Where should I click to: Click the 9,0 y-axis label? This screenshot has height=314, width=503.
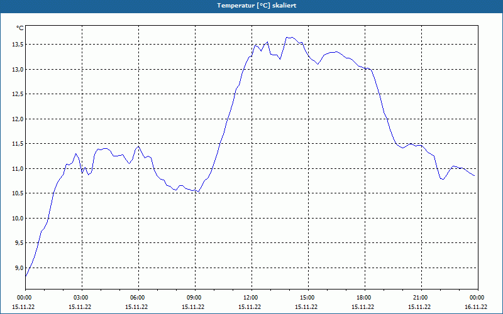click(19, 268)
